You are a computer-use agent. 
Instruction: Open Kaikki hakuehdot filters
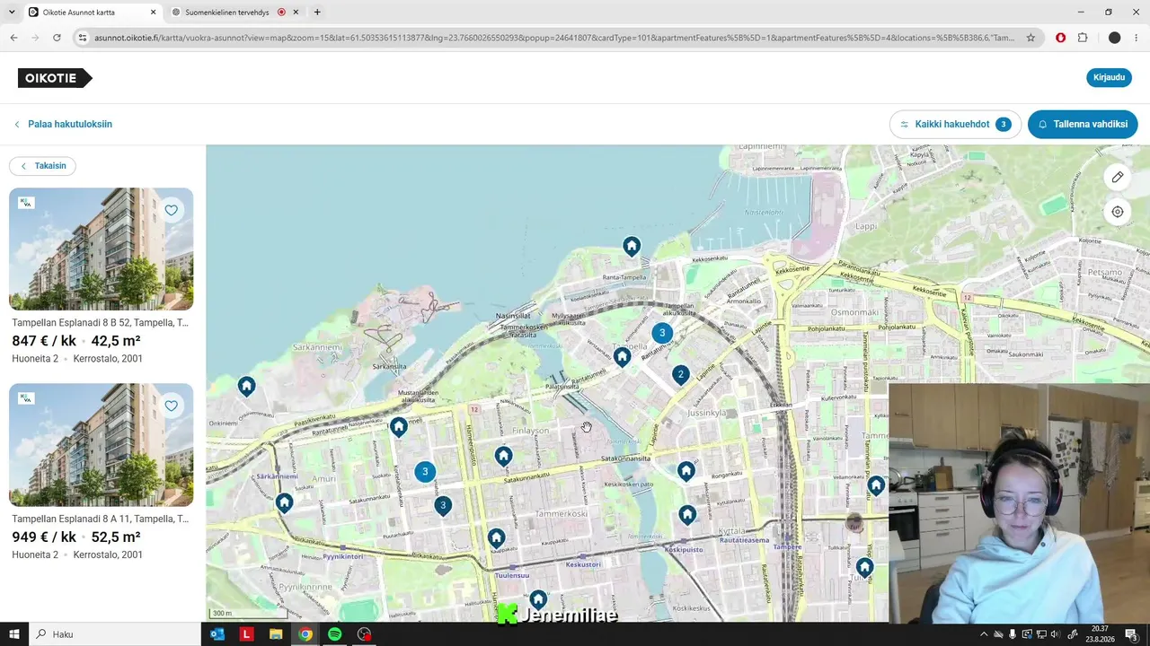(955, 125)
